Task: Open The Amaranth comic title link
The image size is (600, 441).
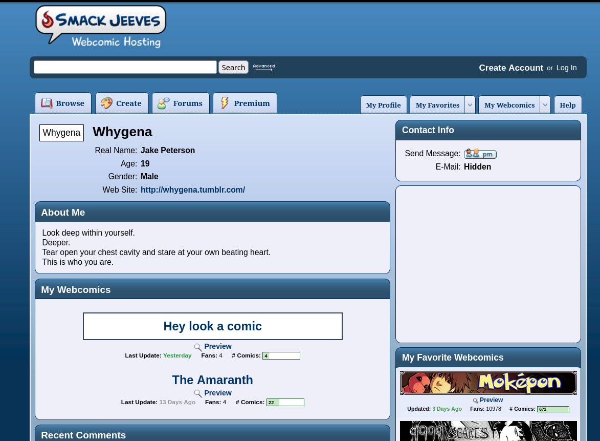Action: (x=212, y=380)
